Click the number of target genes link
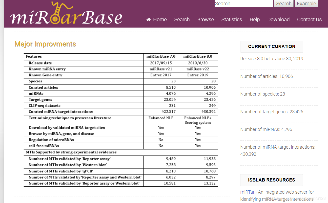Image resolution: width=328 pixels, height=203 pixels. (x=272, y=111)
